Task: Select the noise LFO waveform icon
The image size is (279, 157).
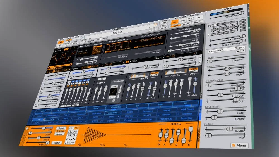Action: point(69,135)
